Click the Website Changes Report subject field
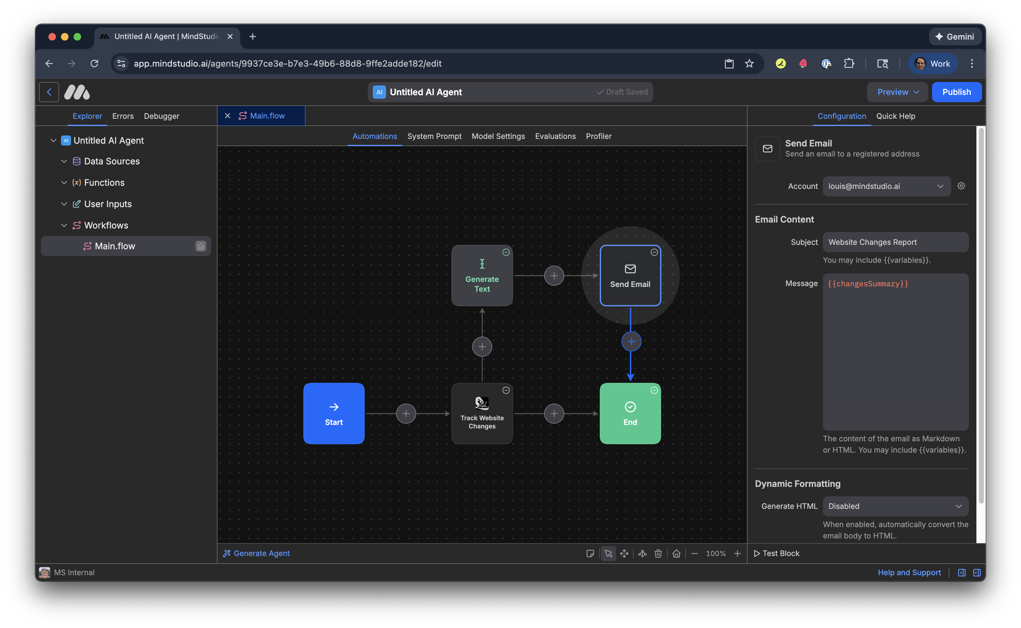The image size is (1021, 628). point(895,242)
